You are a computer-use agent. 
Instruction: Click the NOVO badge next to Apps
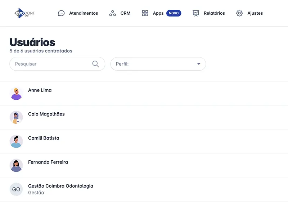tap(174, 13)
